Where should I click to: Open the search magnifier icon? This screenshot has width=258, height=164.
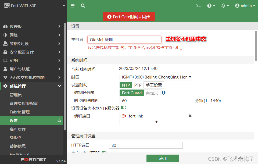click(x=83, y=6)
